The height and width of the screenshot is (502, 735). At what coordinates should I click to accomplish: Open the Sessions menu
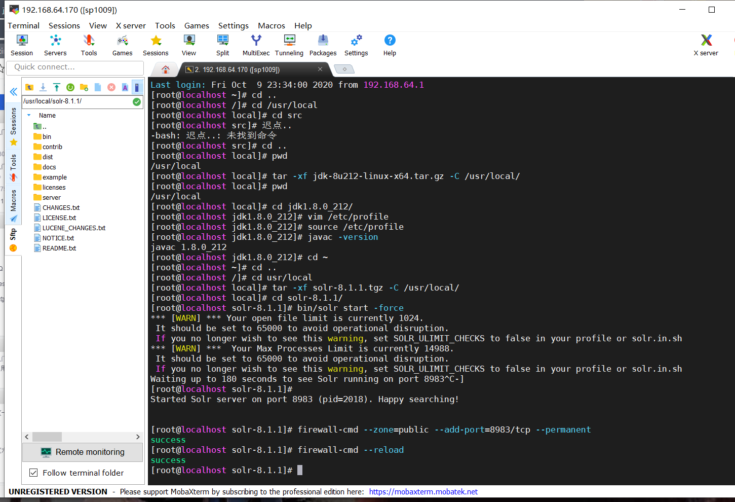click(x=64, y=25)
